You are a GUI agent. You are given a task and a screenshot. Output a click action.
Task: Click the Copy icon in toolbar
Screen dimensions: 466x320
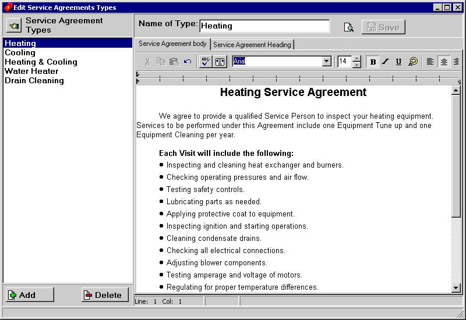click(x=161, y=62)
